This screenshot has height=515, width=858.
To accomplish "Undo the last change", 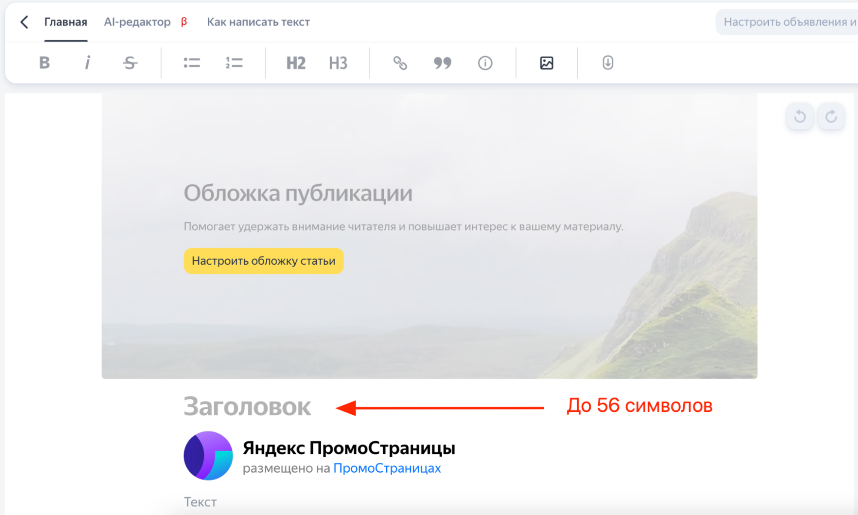I will coord(799,116).
